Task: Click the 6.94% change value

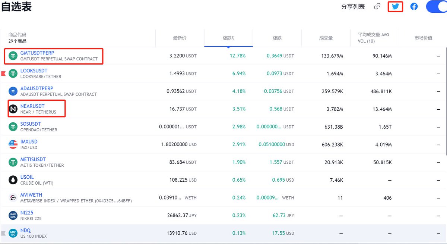Action: pos(239,73)
